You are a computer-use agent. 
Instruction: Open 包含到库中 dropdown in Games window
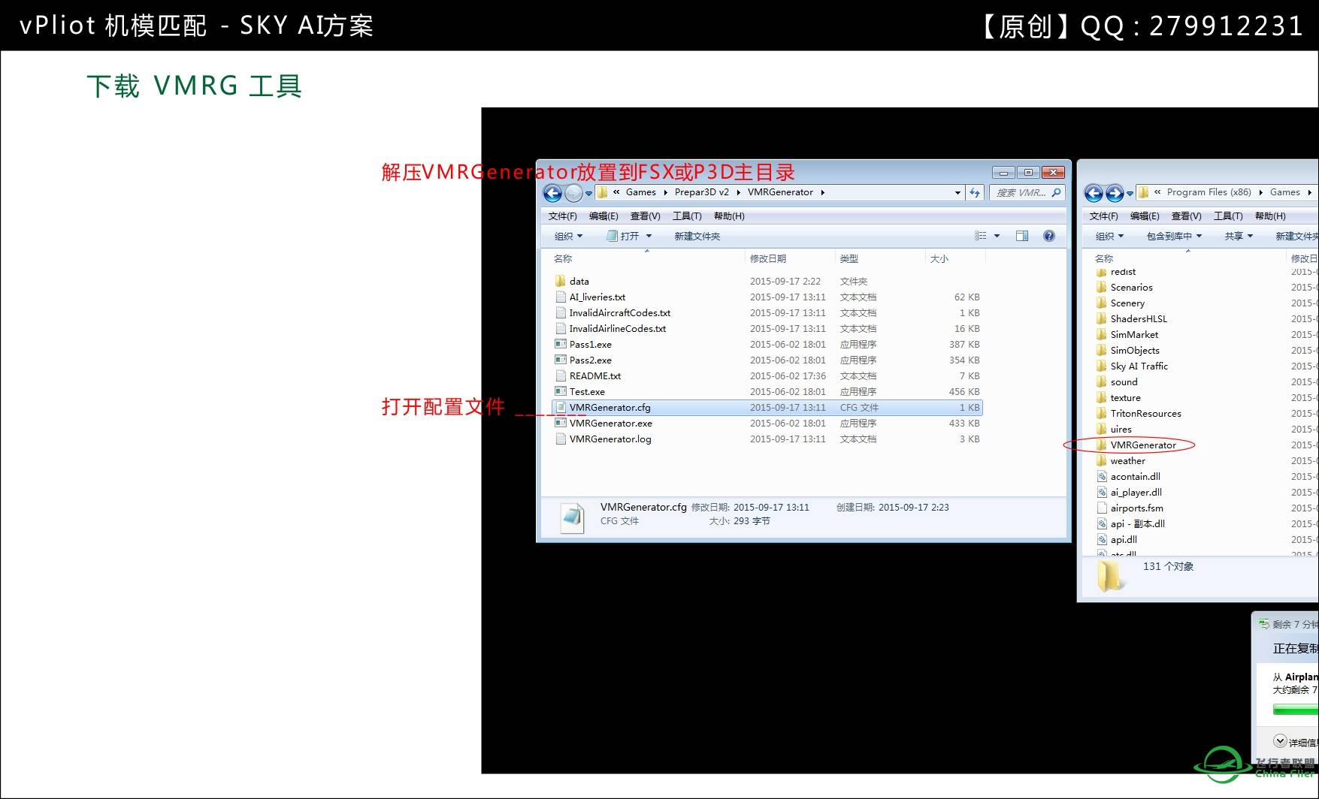1174,236
